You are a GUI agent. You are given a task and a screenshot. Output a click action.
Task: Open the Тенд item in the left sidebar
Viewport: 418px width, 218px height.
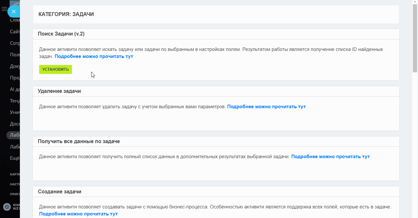click(15, 101)
